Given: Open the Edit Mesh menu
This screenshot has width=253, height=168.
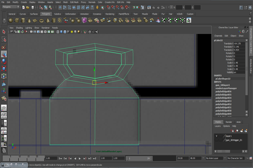Looking at the screenshot, I should (74, 2).
